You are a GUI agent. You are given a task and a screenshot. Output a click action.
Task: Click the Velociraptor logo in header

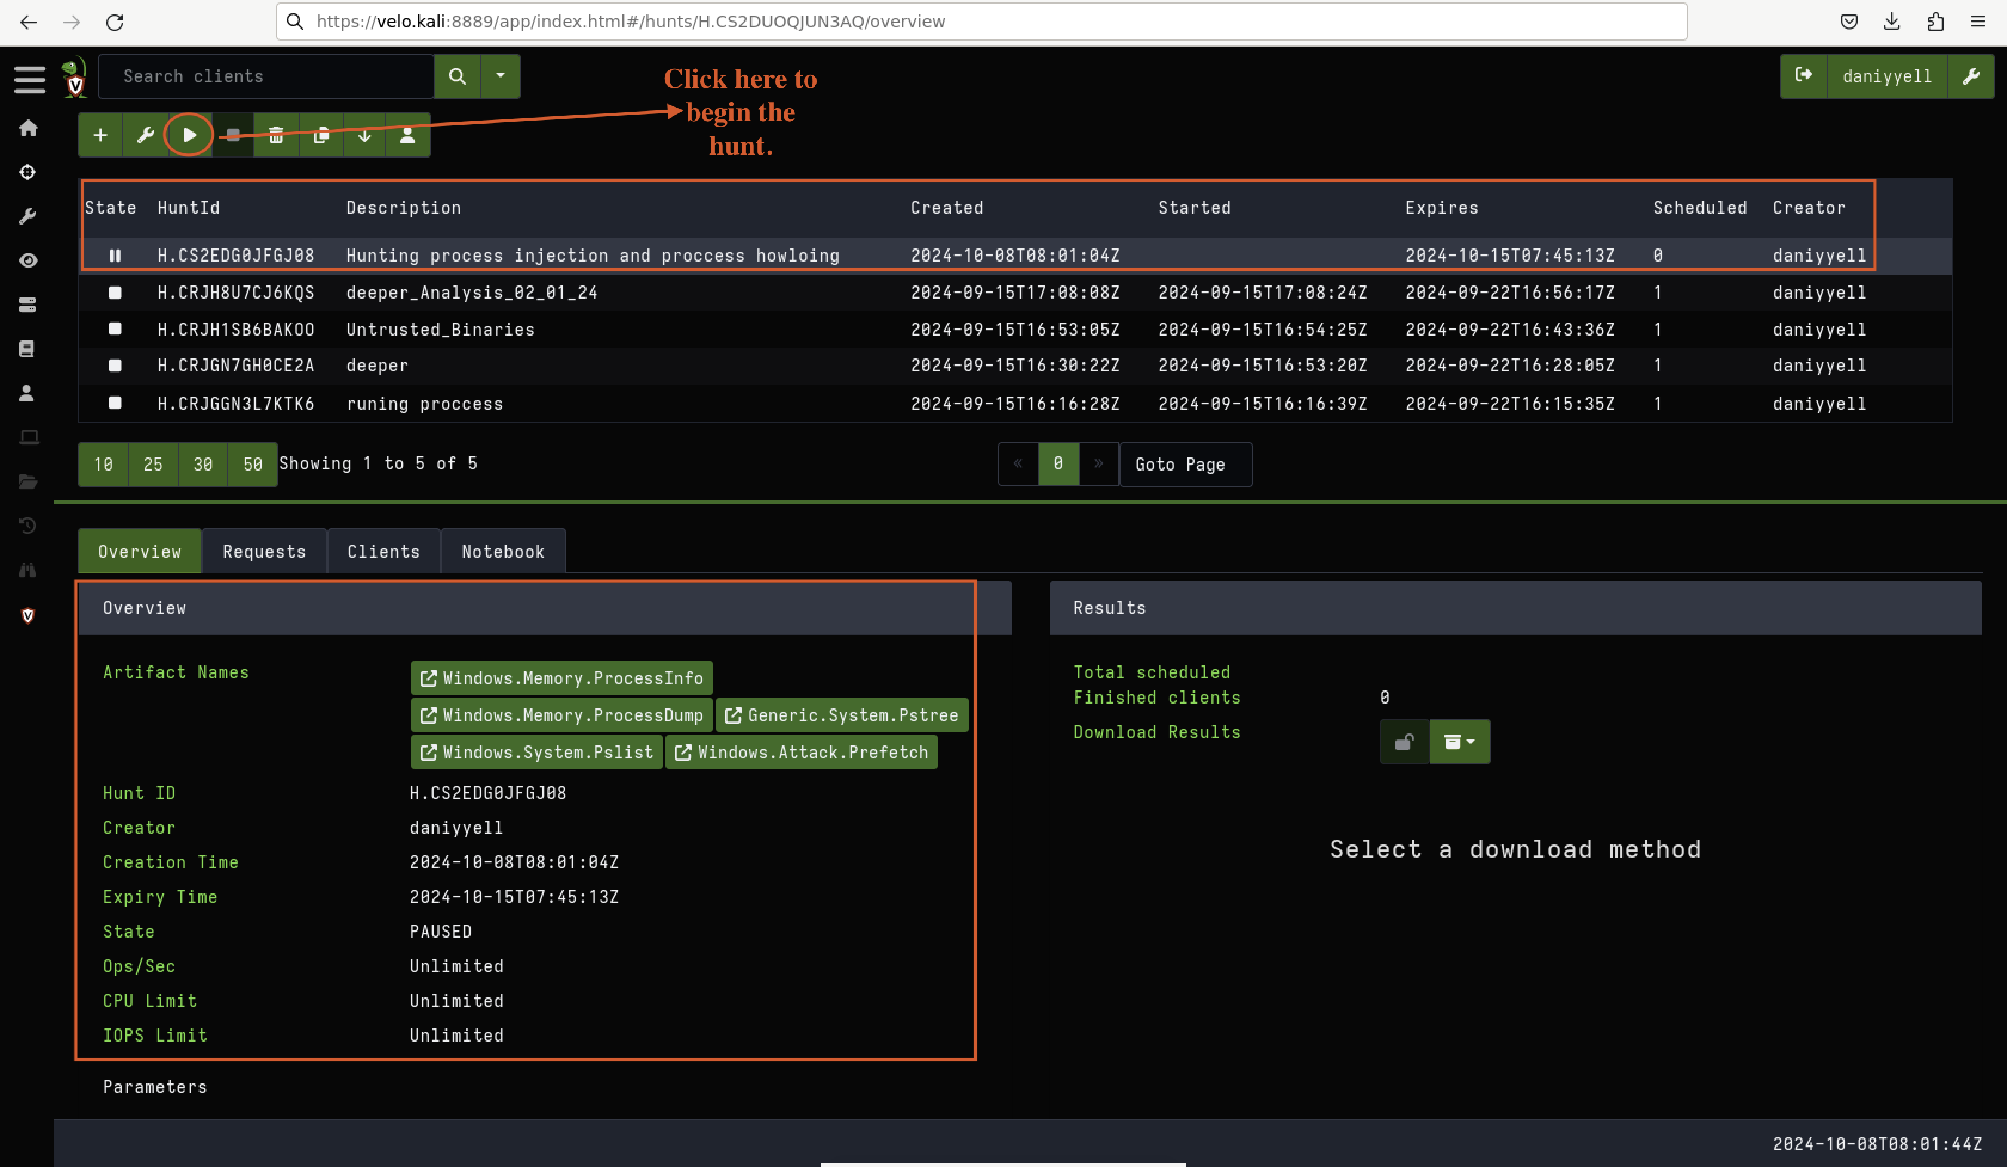74,77
